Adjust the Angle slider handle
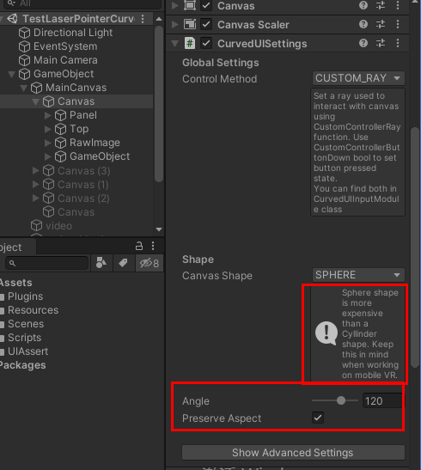 pyautogui.click(x=341, y=400)
